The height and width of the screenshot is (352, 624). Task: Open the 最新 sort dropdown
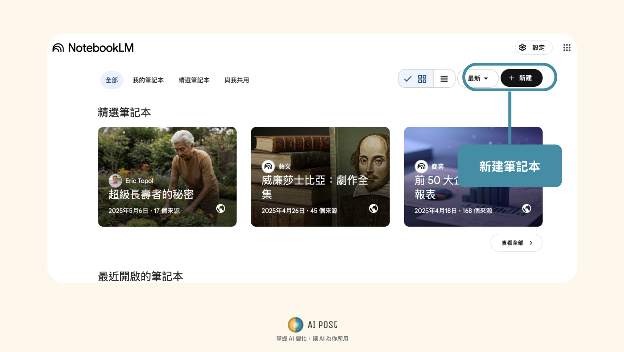tap(478, 78)
